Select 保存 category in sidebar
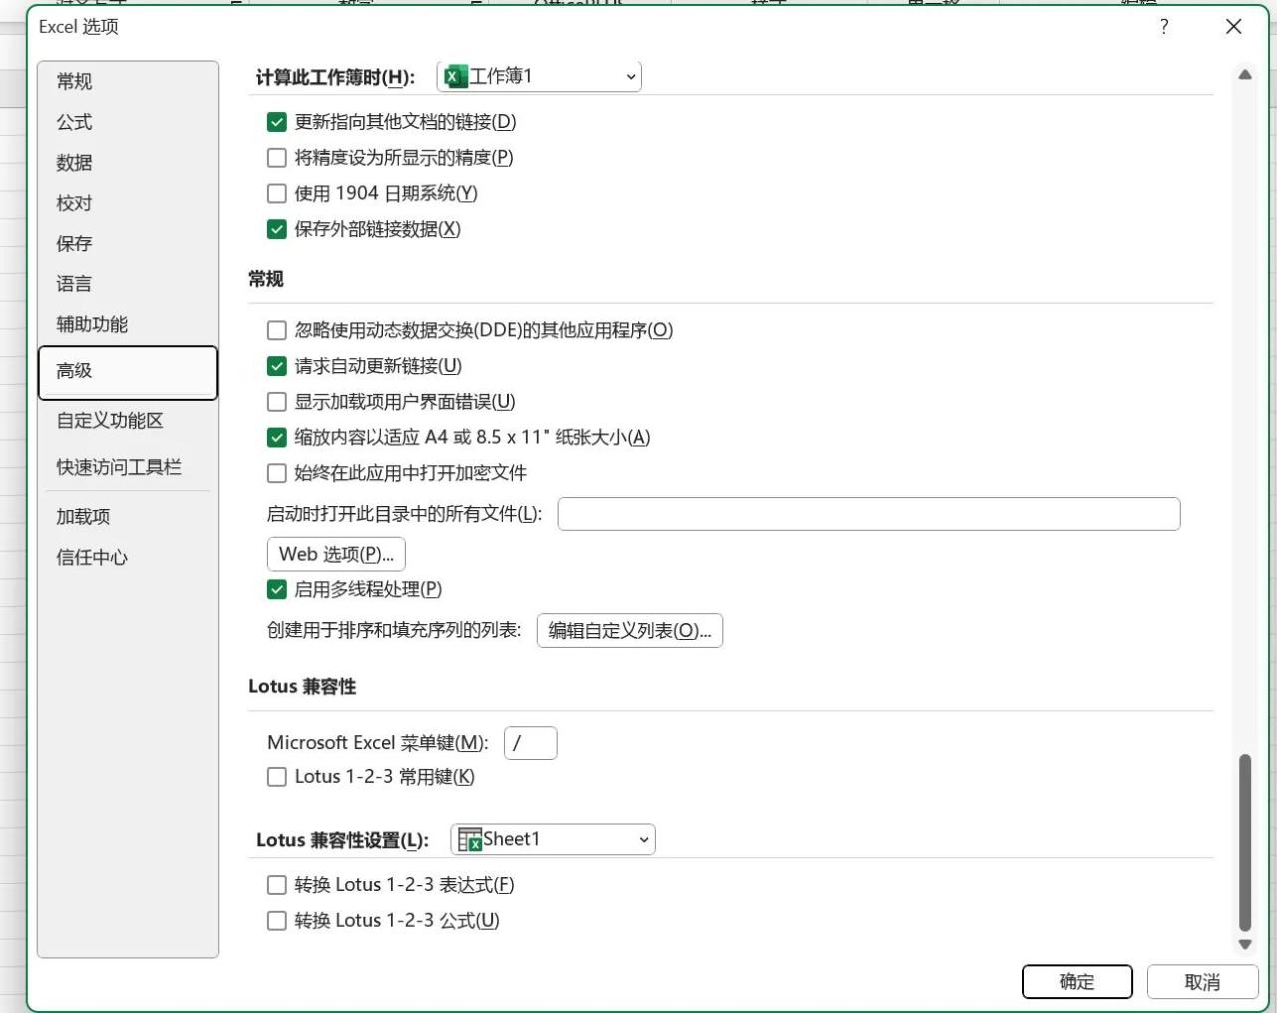1277x1013 pixels. coord(128,244)
